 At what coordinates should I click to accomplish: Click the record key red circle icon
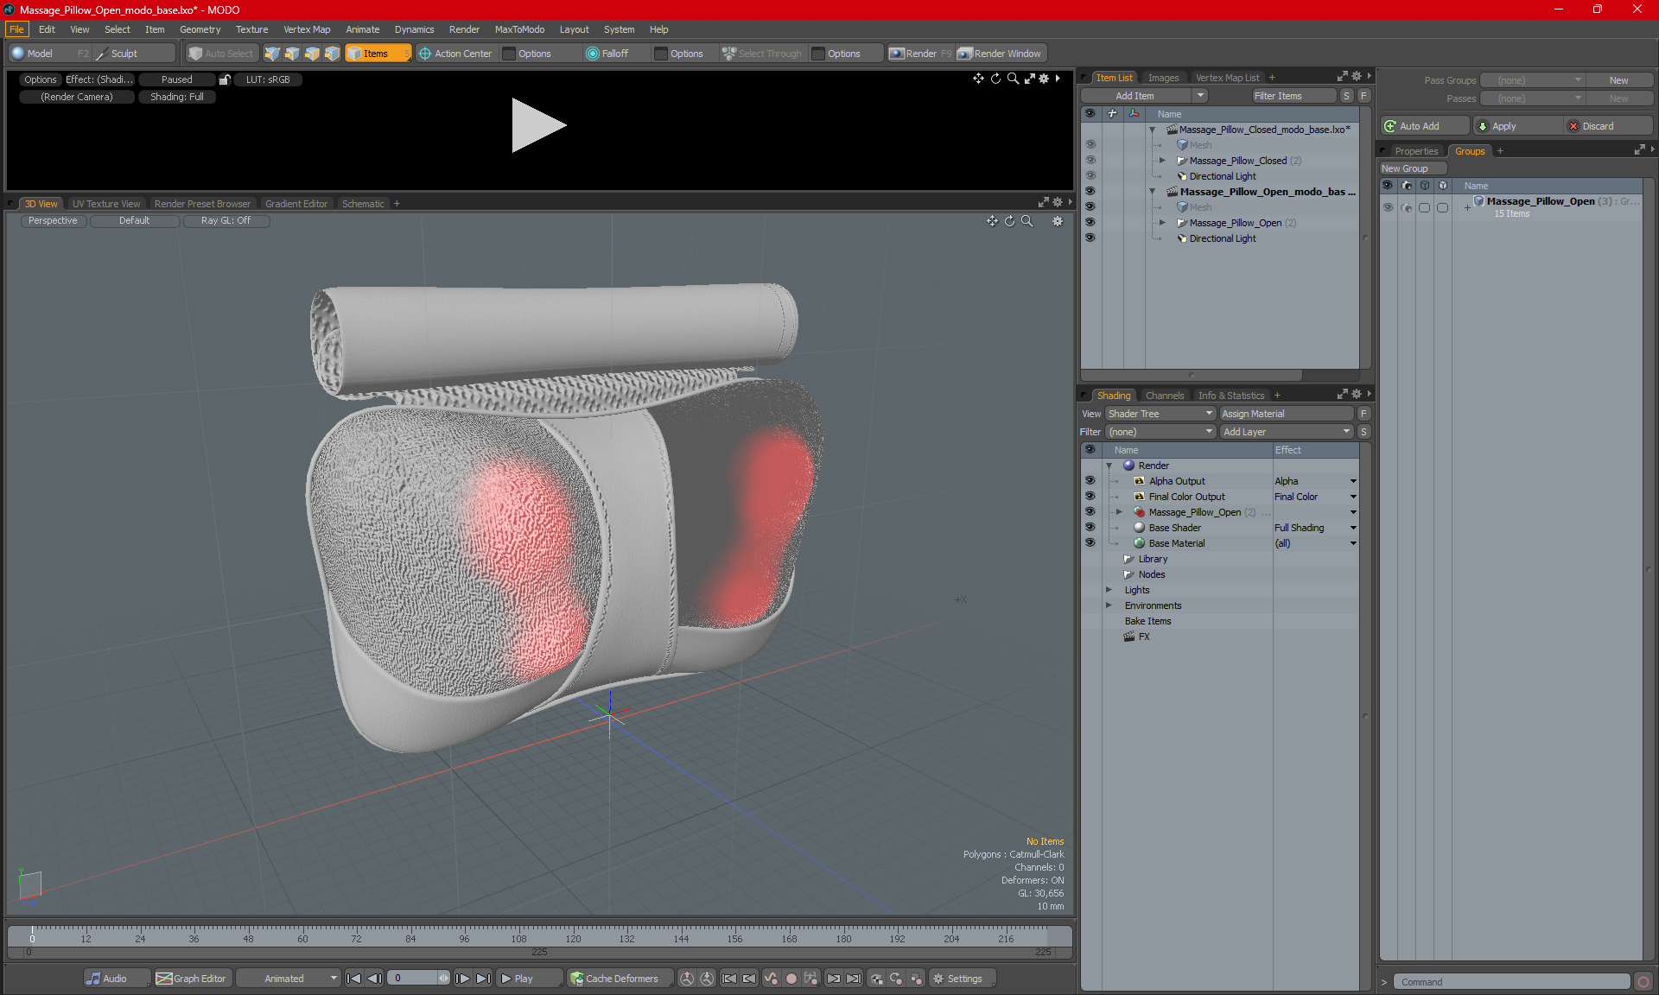coord(791,979)
